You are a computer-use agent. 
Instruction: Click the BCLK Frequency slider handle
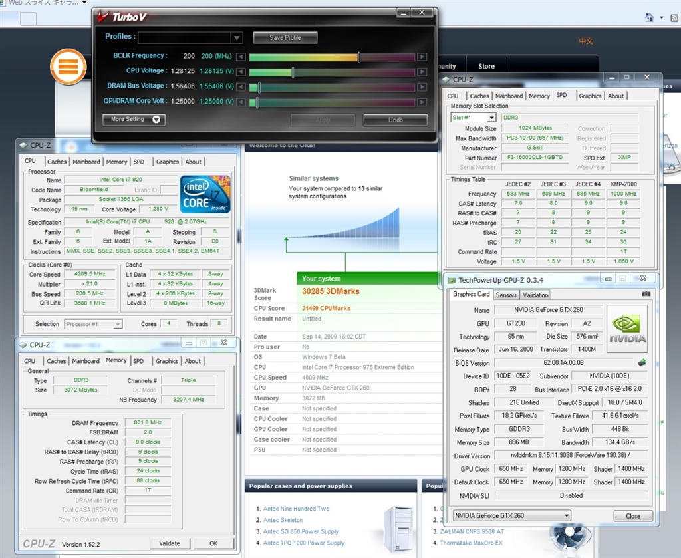pos(359,57)
